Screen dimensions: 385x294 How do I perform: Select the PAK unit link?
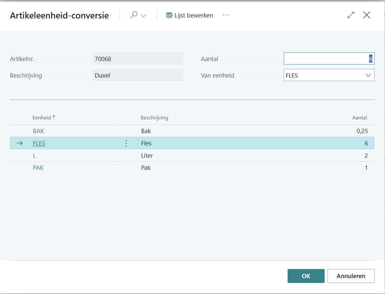pos(38,168)
